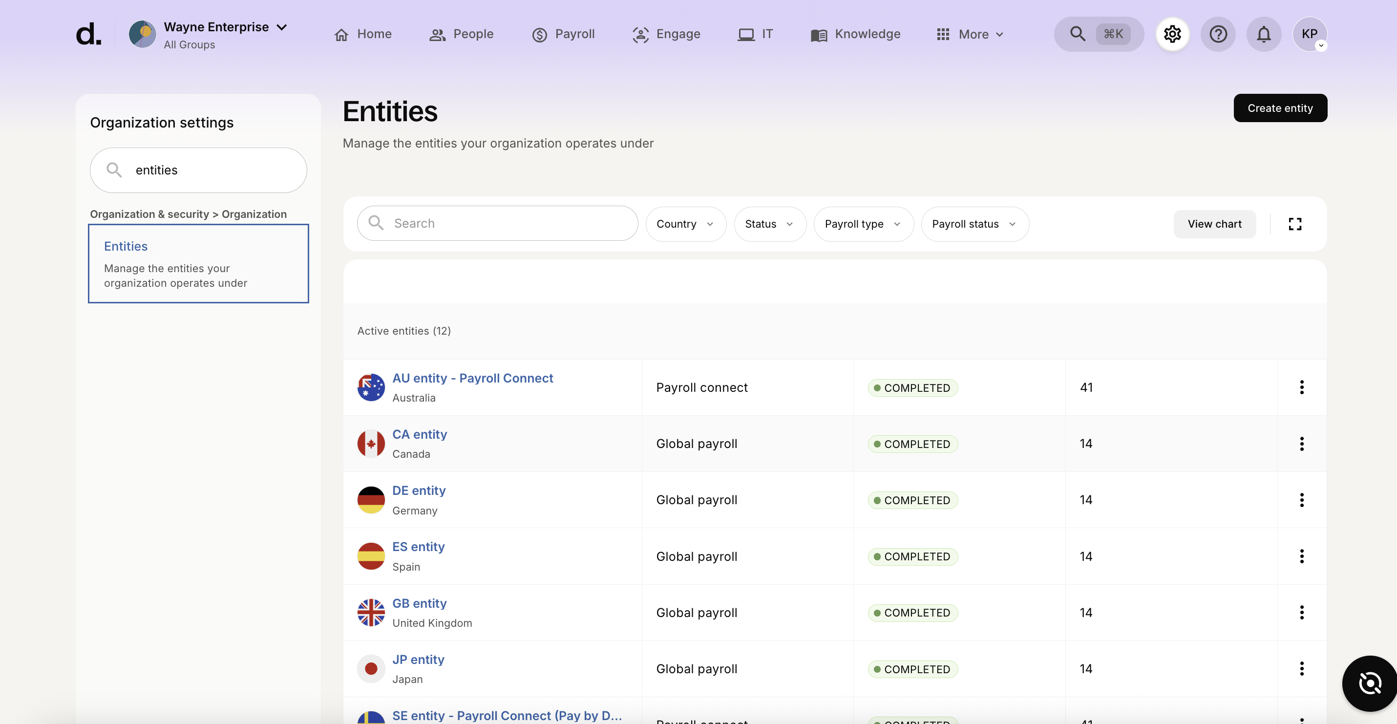The image size is (1397, 724).
Task: Click the Deel "d." logo
Action: (x=88, y=34)
